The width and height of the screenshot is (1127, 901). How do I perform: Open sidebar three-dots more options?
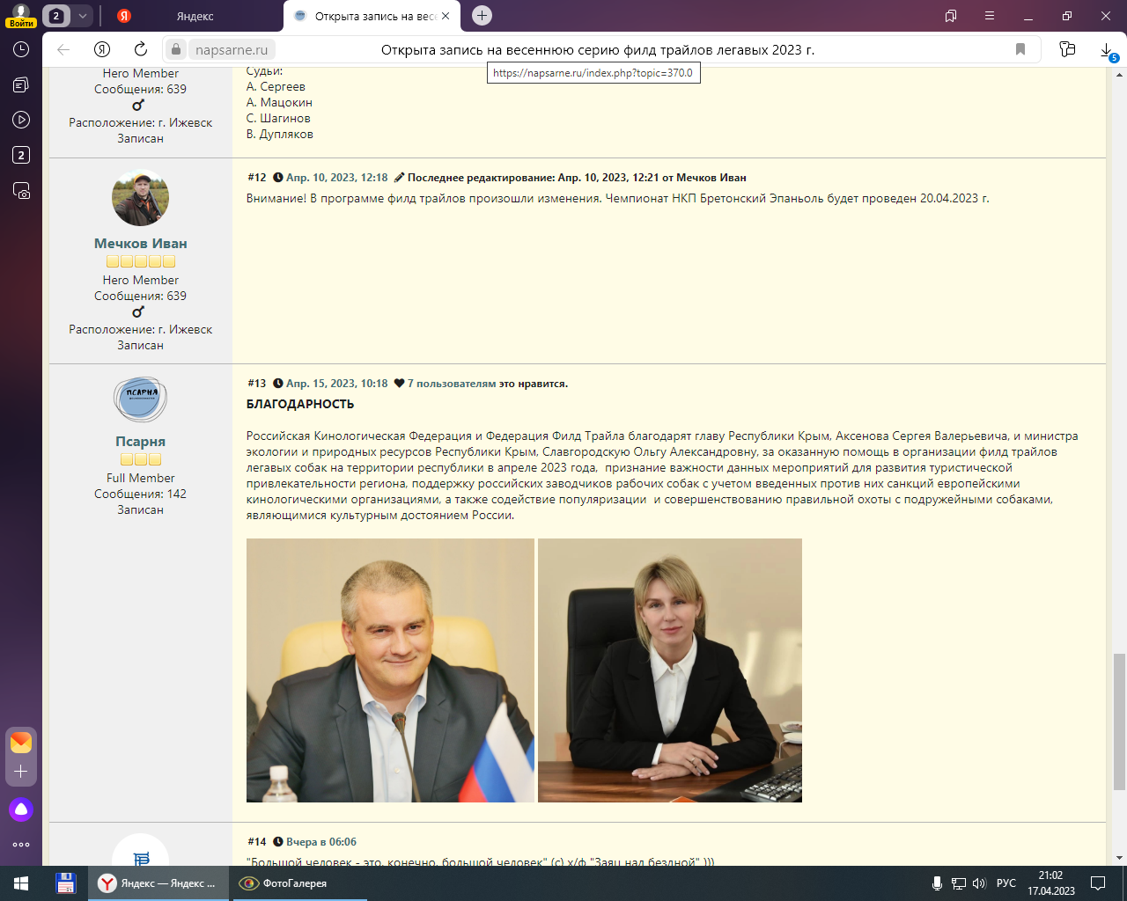21,845
